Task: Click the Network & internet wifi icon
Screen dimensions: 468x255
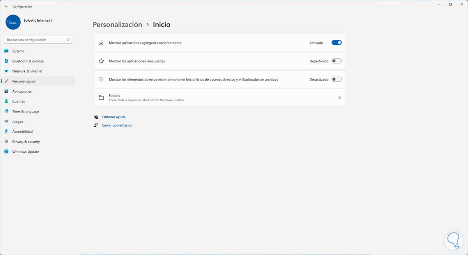Action: pyautogui.click(x=6, y=71)
